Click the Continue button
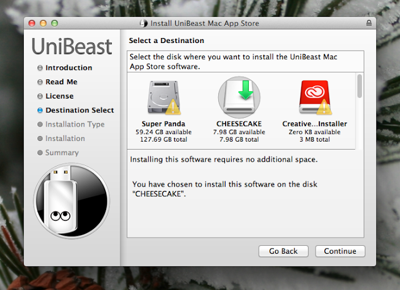The height and width of the screenshot is (290, 400). (340, 251)
